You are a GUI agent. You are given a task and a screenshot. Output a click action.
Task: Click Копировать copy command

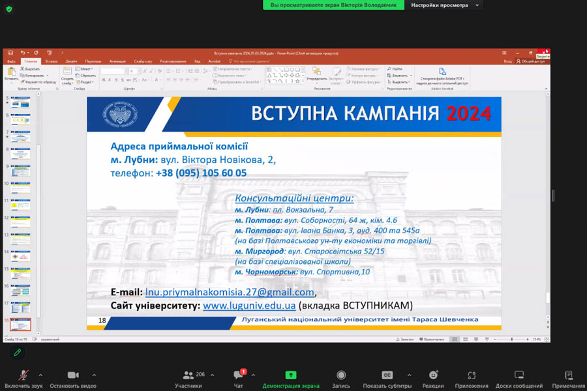pos(34,75)
